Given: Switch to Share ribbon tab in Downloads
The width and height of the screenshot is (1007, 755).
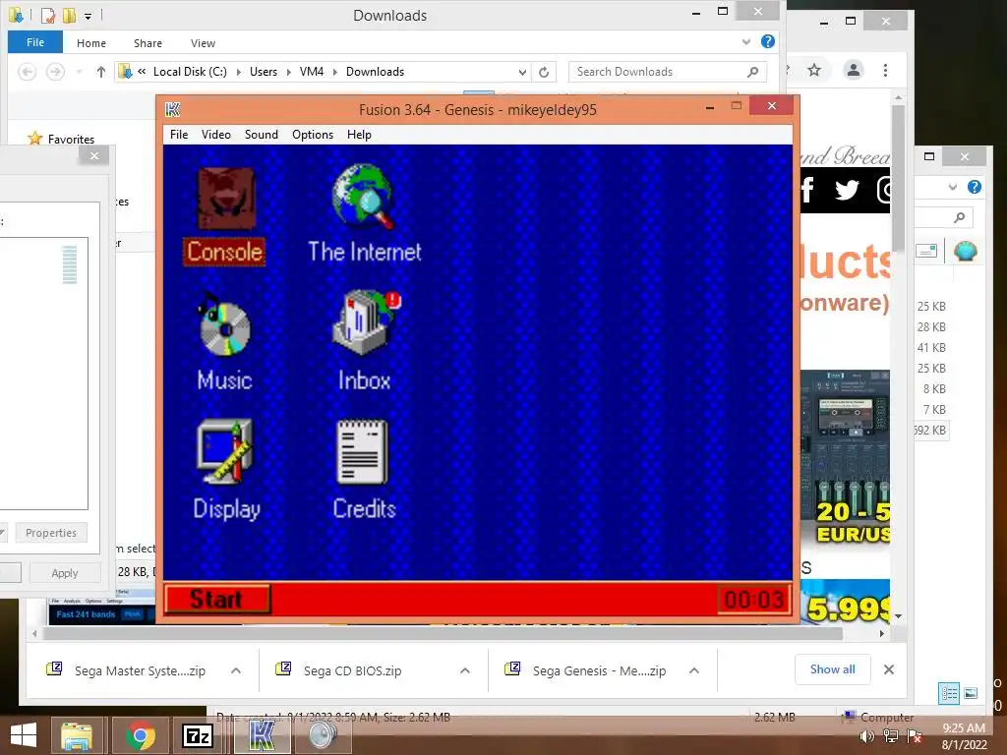Looking at the screenshot, I should click(148, 43).
